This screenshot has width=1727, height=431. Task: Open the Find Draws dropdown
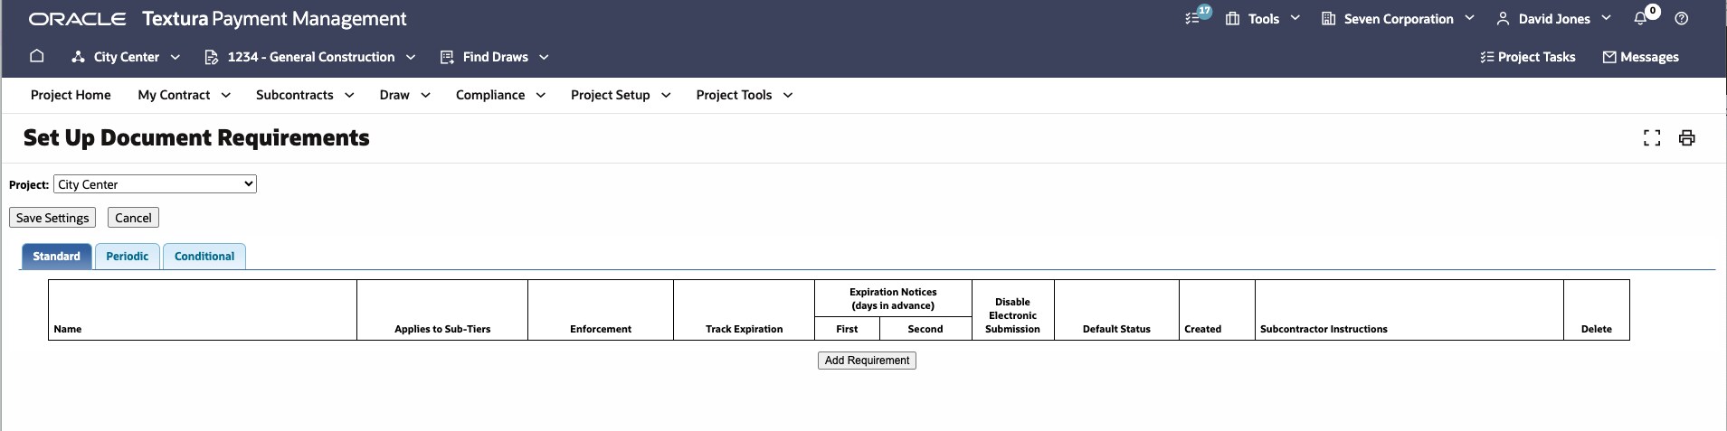[495, 57]
